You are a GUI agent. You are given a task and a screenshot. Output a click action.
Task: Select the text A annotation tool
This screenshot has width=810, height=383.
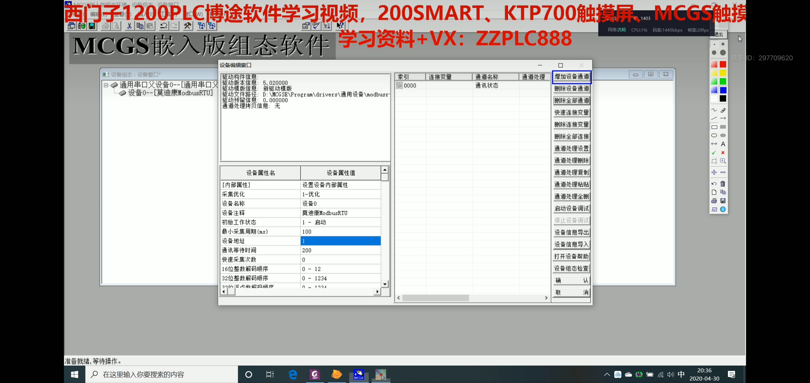click(723, 144)
